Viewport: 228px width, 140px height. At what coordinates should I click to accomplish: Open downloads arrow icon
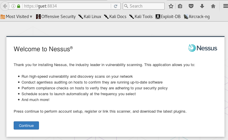(x=202, y=6)
